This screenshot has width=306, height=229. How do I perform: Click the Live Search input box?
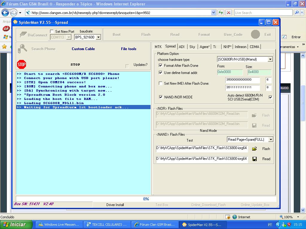point(263,13)
